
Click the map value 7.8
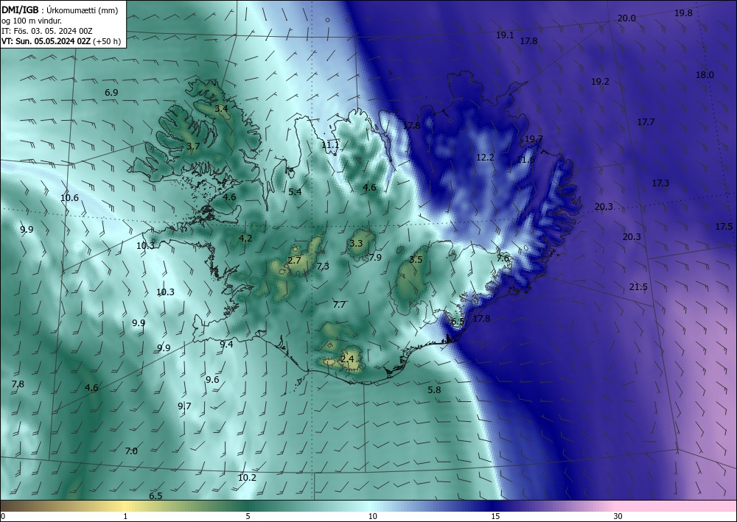[18, 384]
